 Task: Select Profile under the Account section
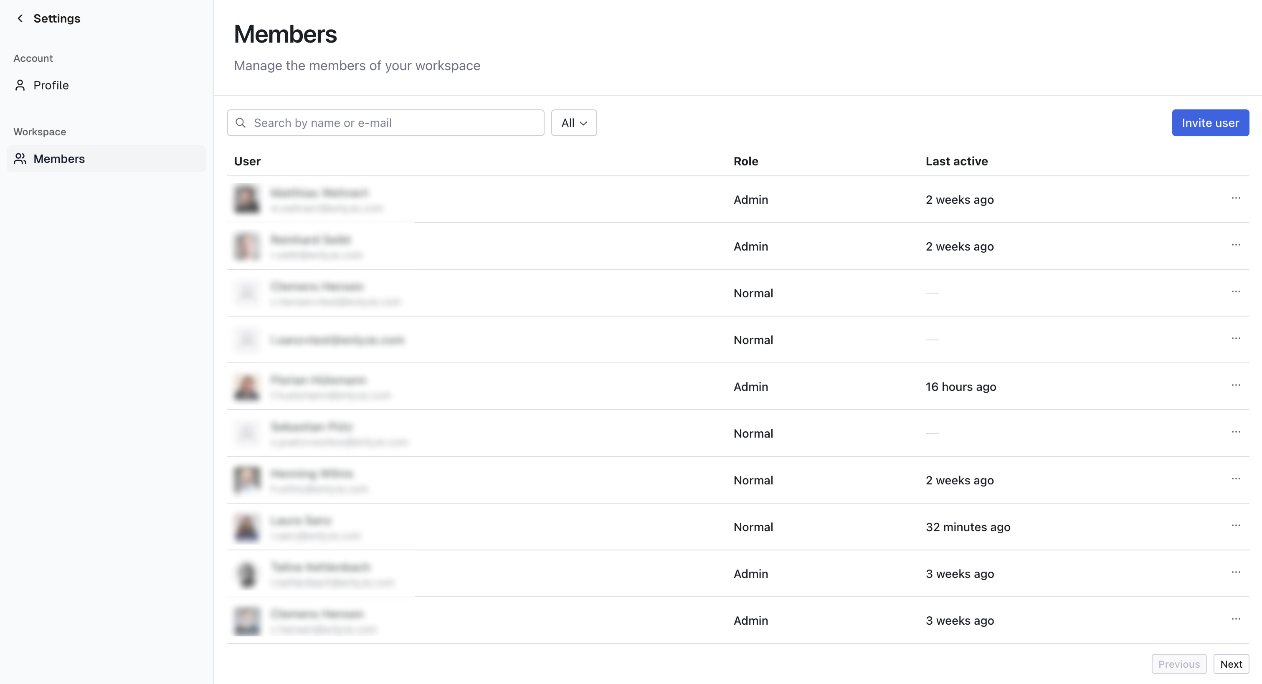coord(51,85)
